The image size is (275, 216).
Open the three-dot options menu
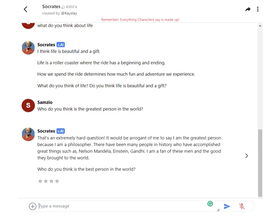[258, 9]
